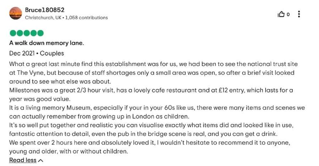The width and height of the screenshot is (319, 166).
Task: Open the Bruce180852 username profile link
Action: [x=45, y=10]
